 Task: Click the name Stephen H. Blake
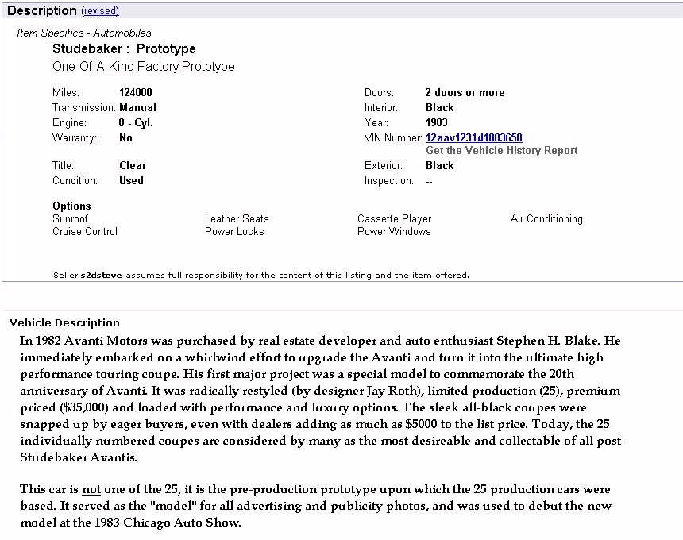547,341
